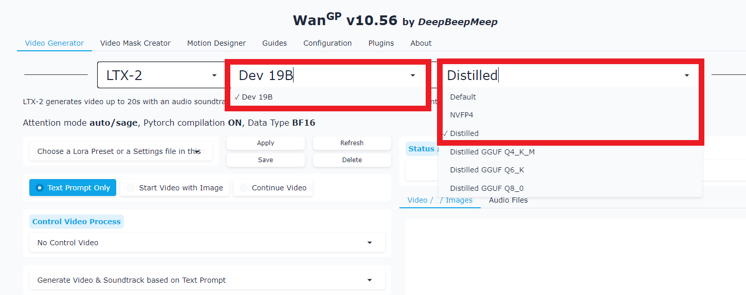Select the checked Dev 19B list option
This screenshot has height=295, width=746.
pyautogui.click(x=327, y=96)
